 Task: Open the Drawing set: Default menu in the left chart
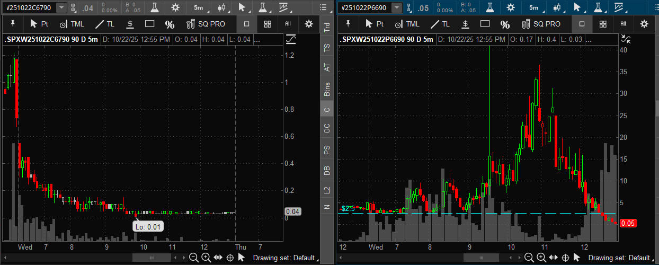click(x=284, y=258)
